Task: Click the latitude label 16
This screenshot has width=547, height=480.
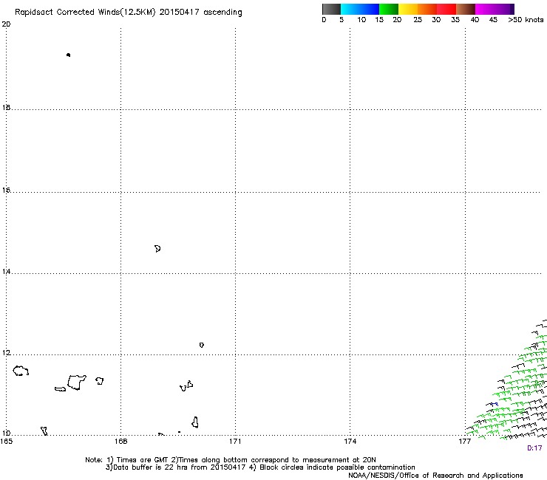Action: (x=6, y=190)
